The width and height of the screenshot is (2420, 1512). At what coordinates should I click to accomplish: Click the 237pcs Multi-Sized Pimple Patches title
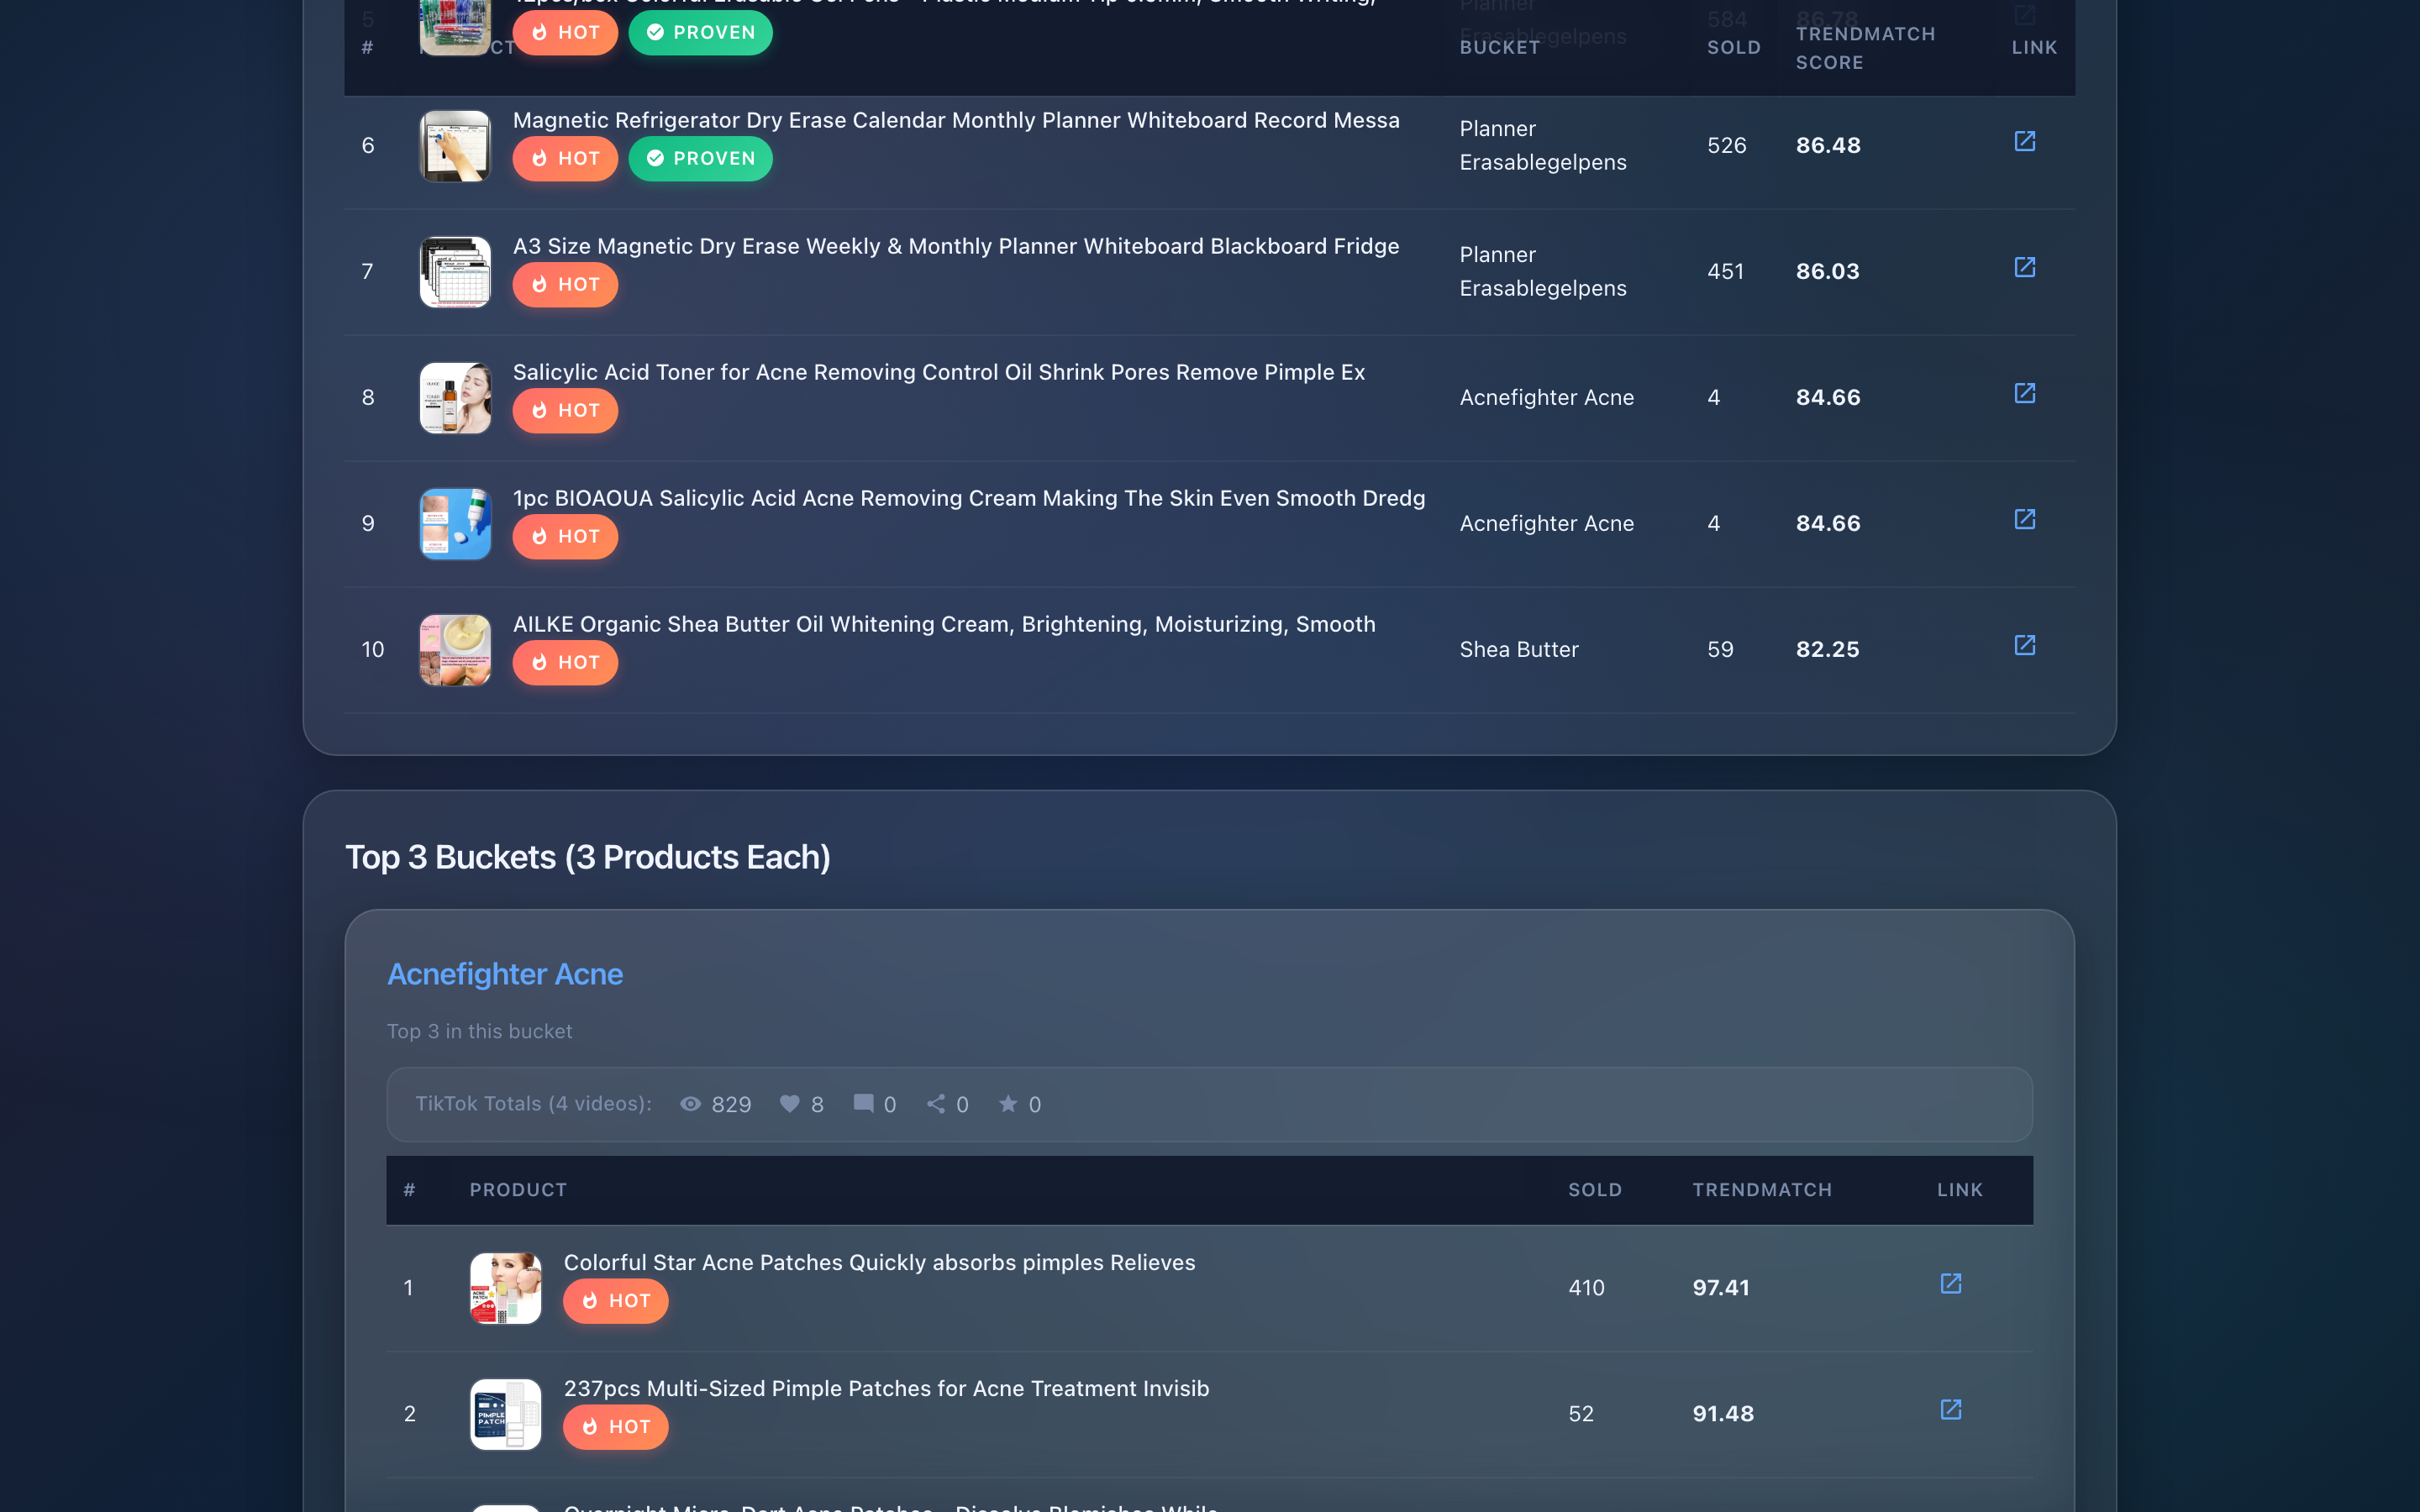(886, 1388)
